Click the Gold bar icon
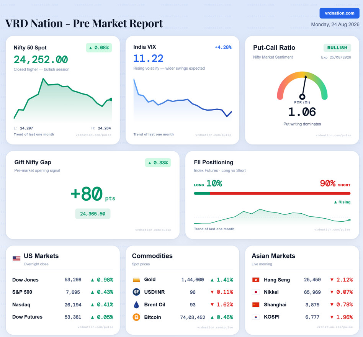363x337 pixels. (x=136, y=280)
